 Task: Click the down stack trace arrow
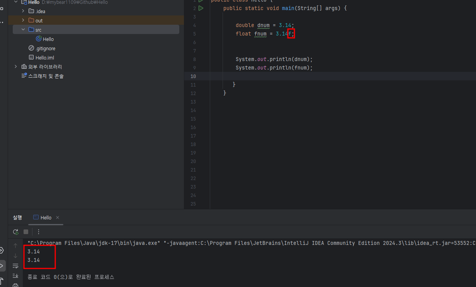pyautogui.click(x=15, y=256)
